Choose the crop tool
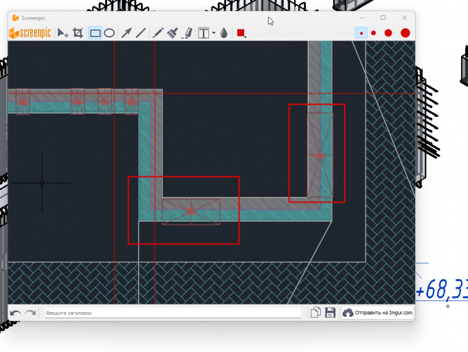This screenshot has height=352, width=468. point(78,33)
